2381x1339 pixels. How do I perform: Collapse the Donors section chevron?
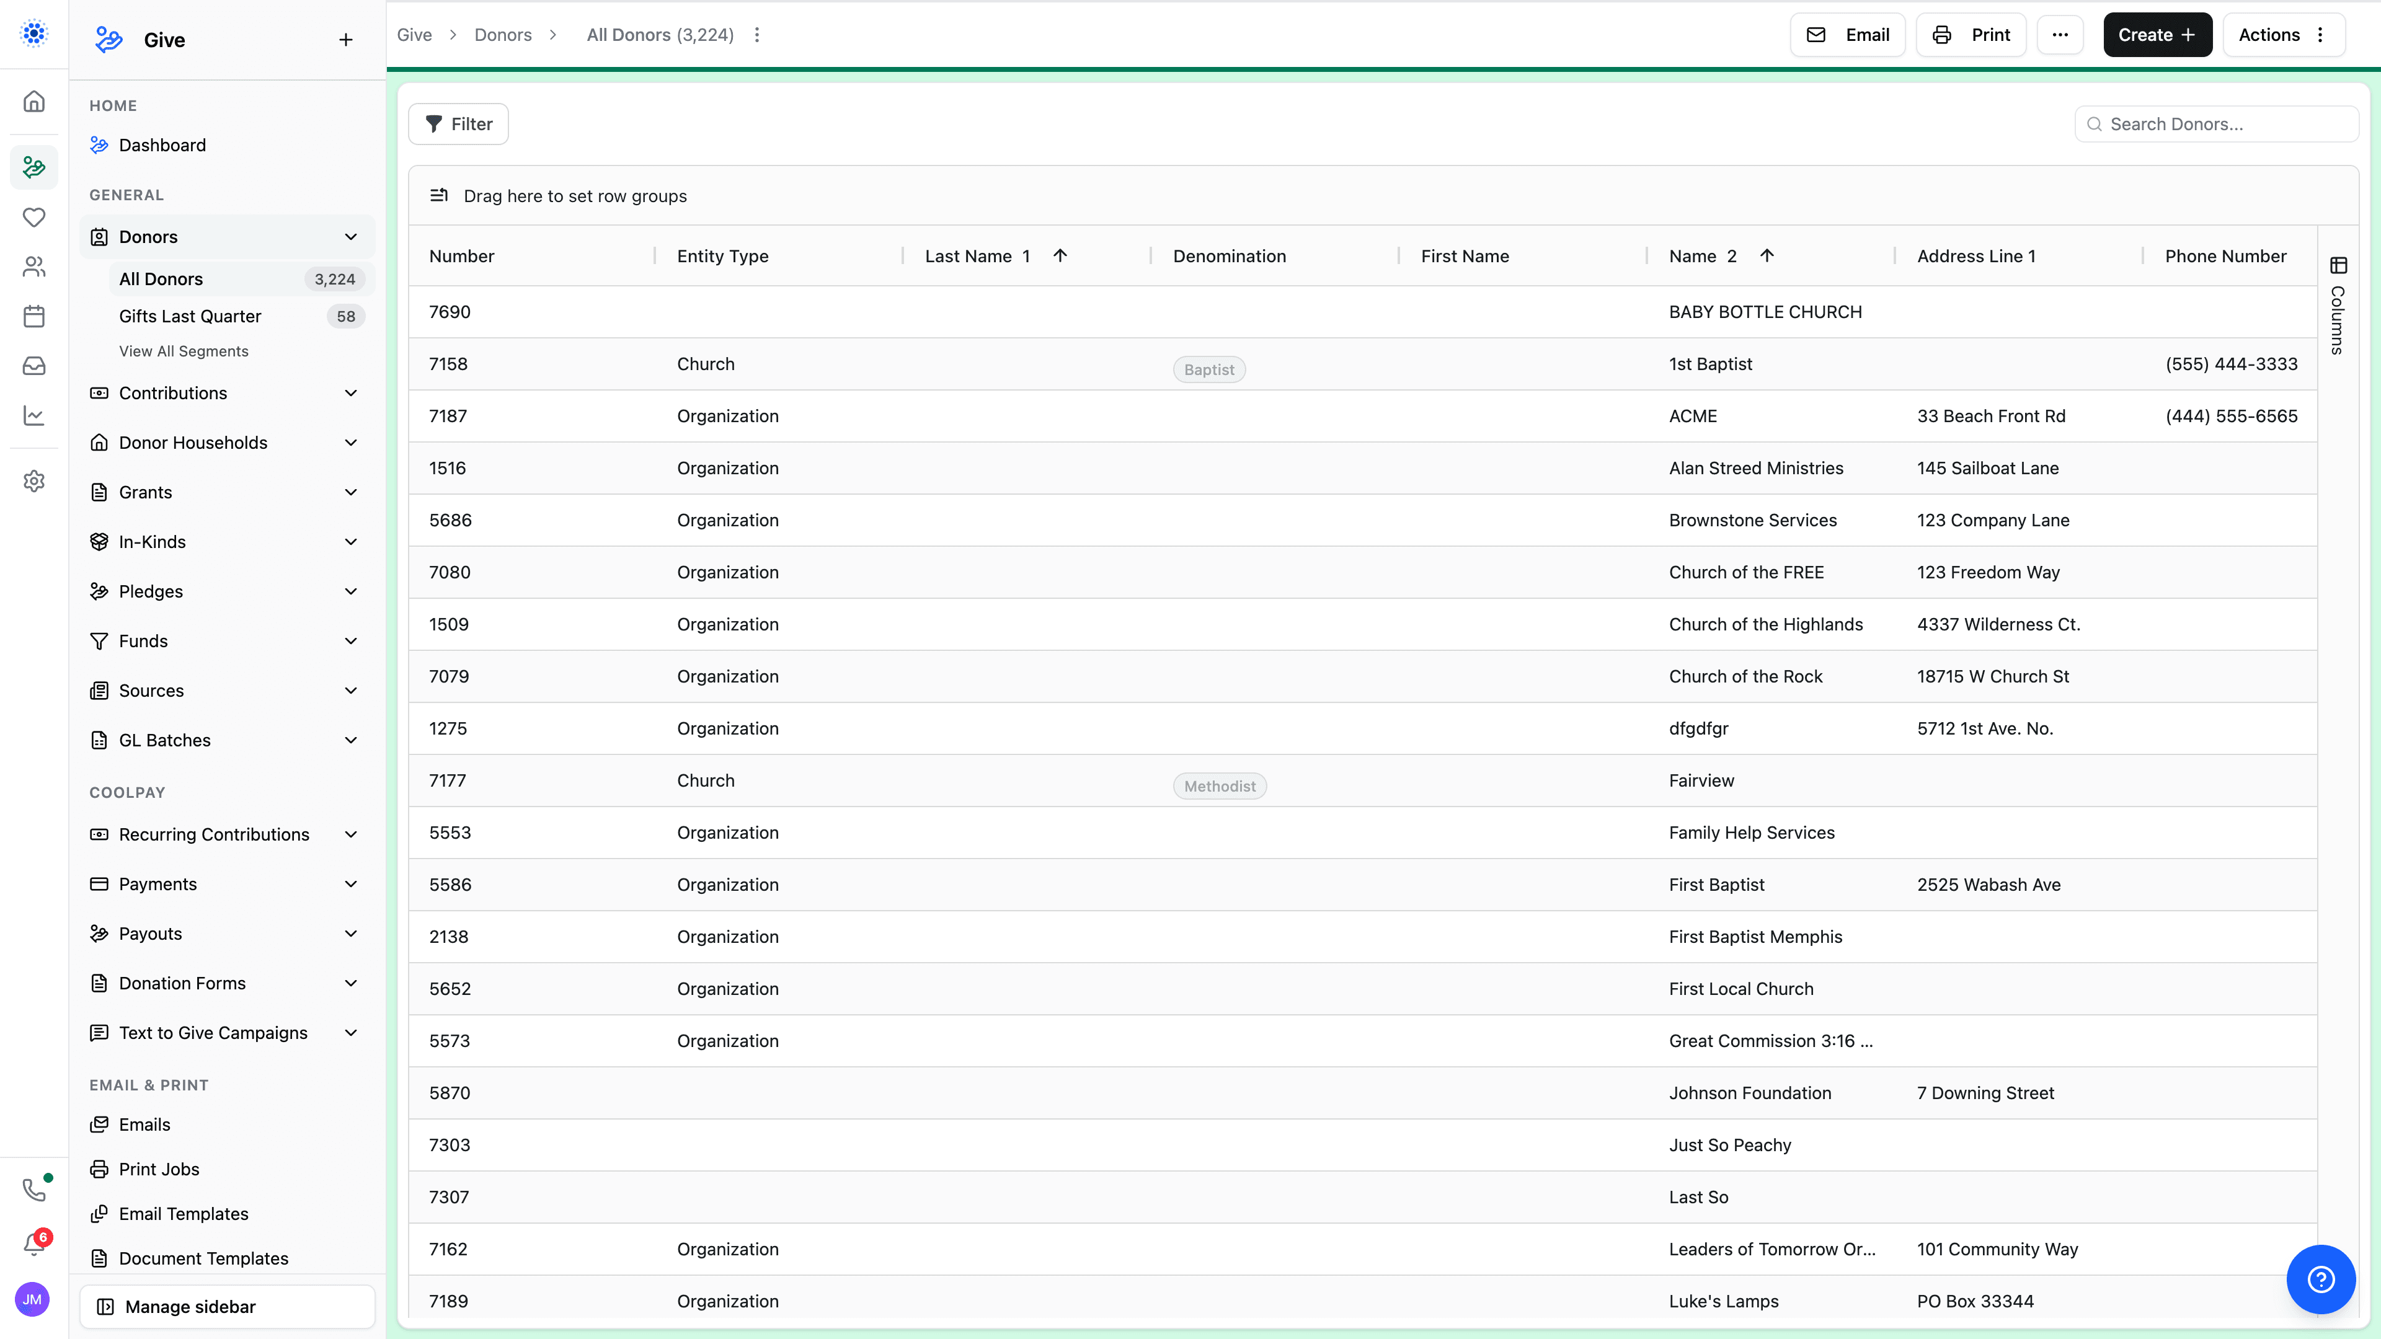pos(351,237)
